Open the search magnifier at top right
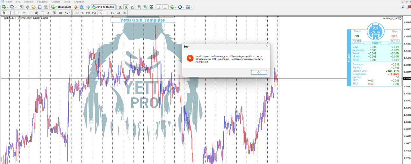 tap(402, 7)
